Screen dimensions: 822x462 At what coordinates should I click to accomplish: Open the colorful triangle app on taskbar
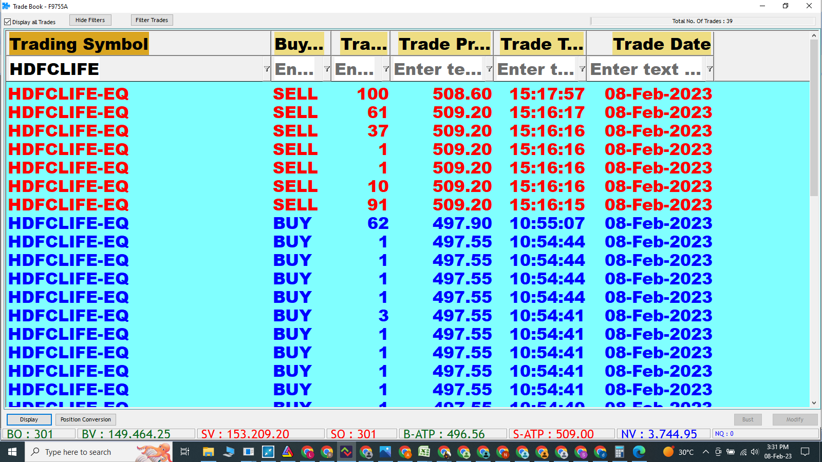[x=288, y=452]
